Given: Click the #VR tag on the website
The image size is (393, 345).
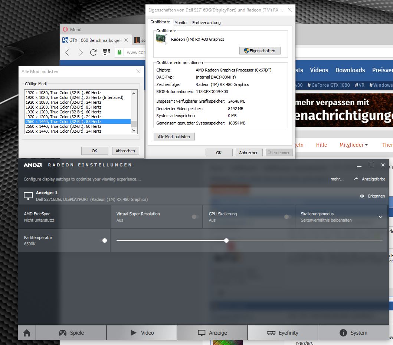Looking at the screenshot, I should (x=360, y=85).
